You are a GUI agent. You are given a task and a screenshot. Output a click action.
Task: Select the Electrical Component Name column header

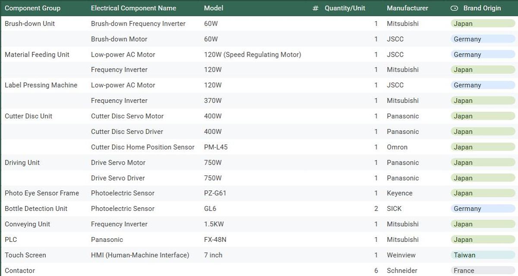133,8
